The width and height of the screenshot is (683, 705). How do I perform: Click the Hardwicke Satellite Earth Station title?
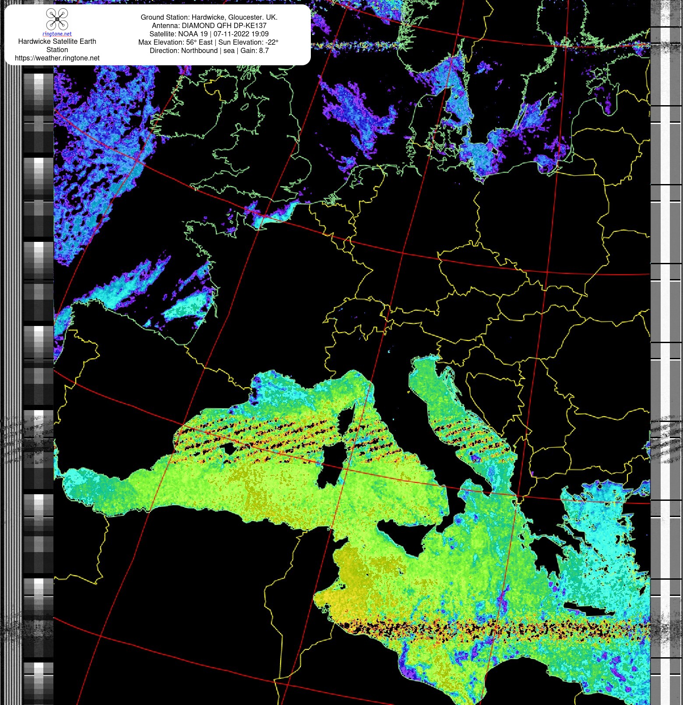click(57, 45)
